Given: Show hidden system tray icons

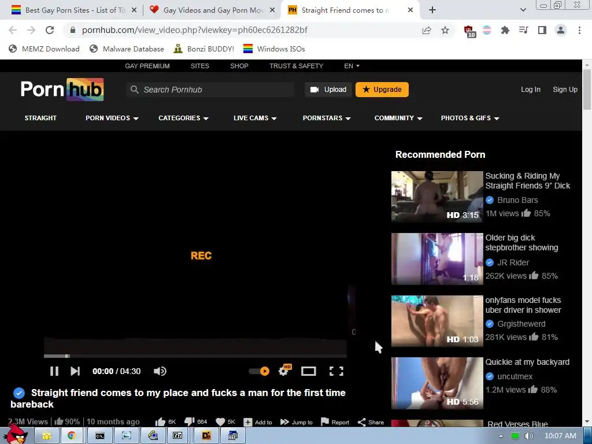Looking at the screenshot, I should pos(501,436).
